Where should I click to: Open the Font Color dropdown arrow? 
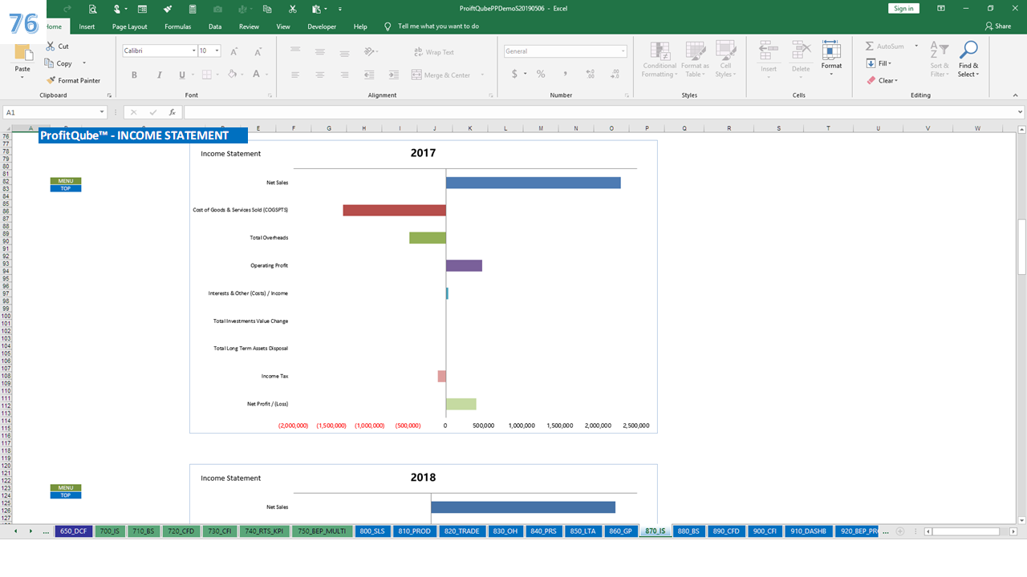(267, 75)
